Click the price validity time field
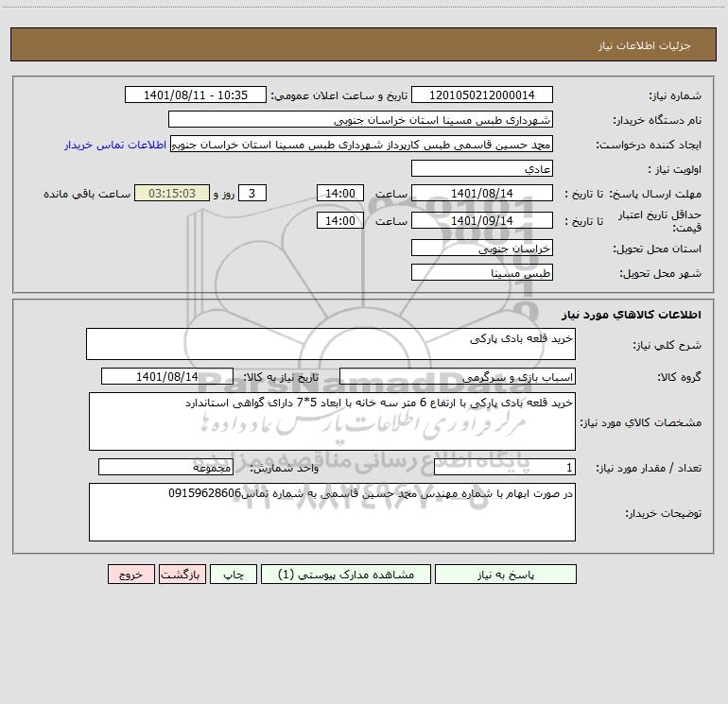The height and width of the screenshot is (704, 728). 339,220
